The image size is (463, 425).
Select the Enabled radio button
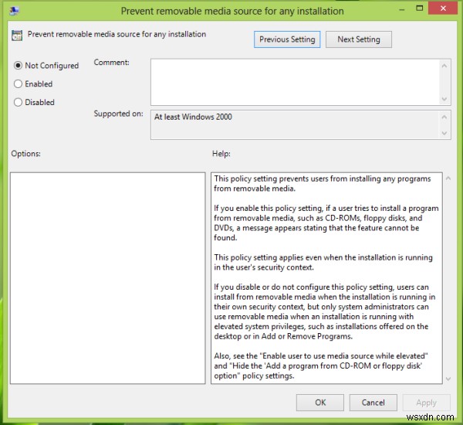(18, 83)
